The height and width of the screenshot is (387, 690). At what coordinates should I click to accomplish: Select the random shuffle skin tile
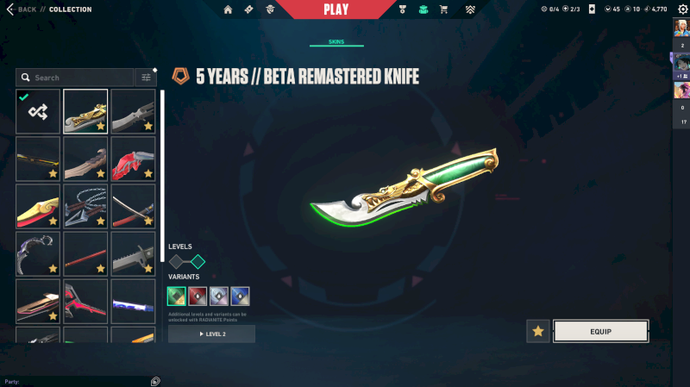(38, 111)
